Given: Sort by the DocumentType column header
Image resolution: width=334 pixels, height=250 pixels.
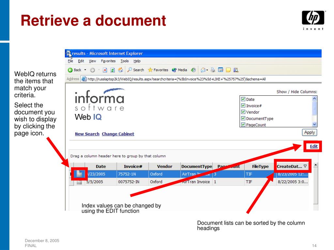Looking at the screenshot, I should pos(196,166).
